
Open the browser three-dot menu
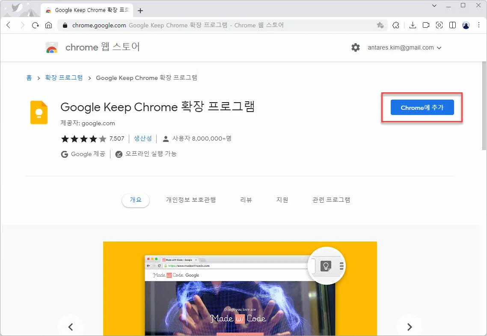coord(478,25)
